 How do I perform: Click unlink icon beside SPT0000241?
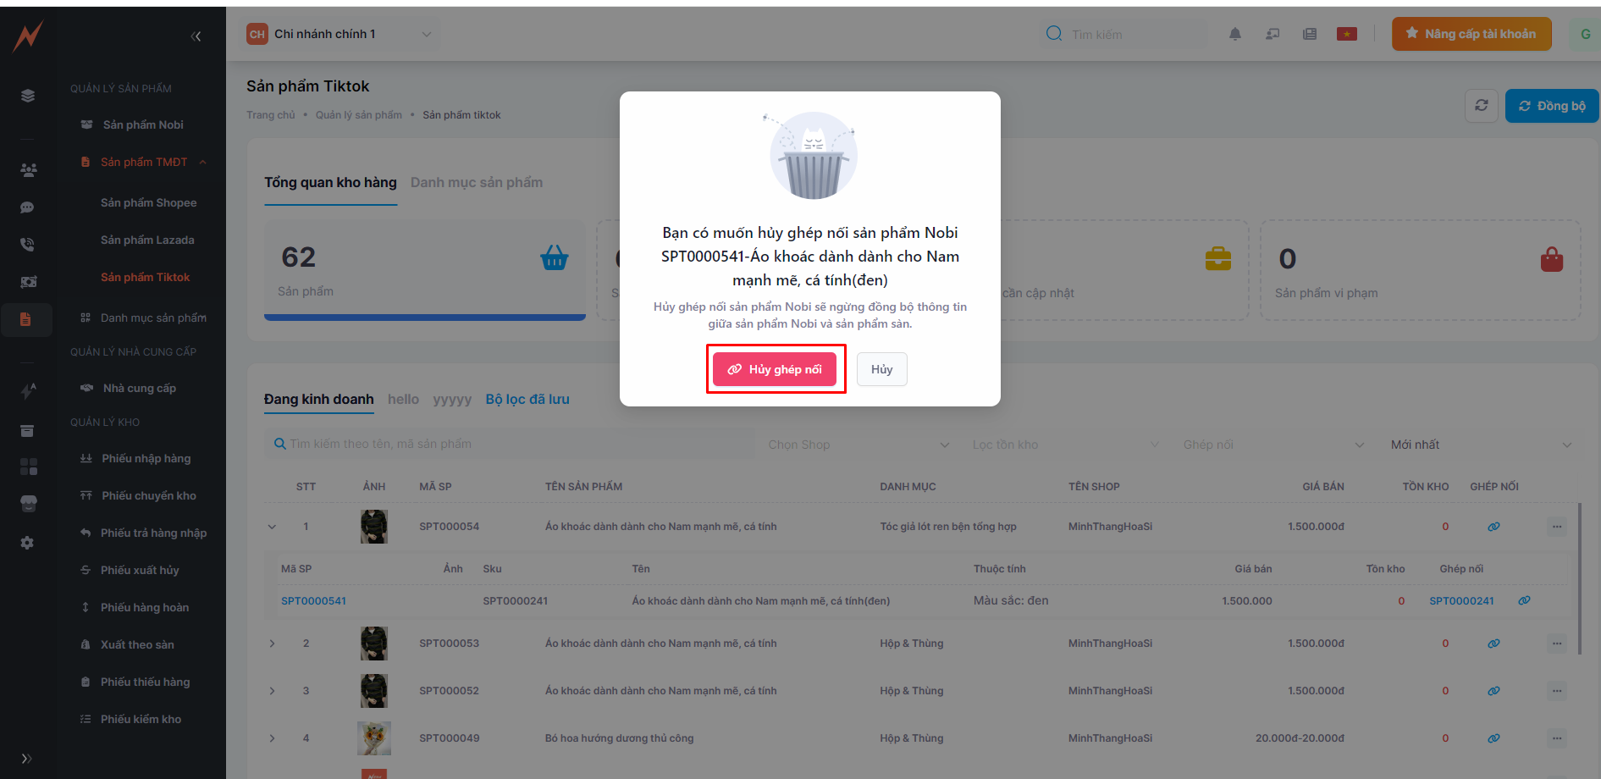tap(1524, 601)
